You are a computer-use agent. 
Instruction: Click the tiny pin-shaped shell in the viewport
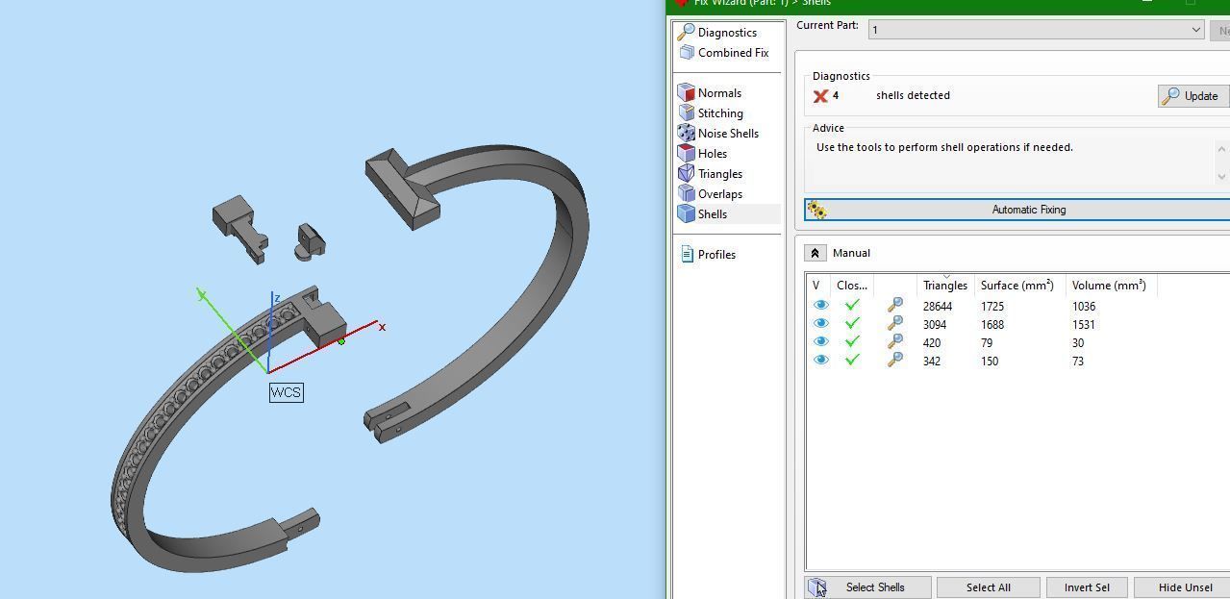pyautogui.click(x=310, y=242)
